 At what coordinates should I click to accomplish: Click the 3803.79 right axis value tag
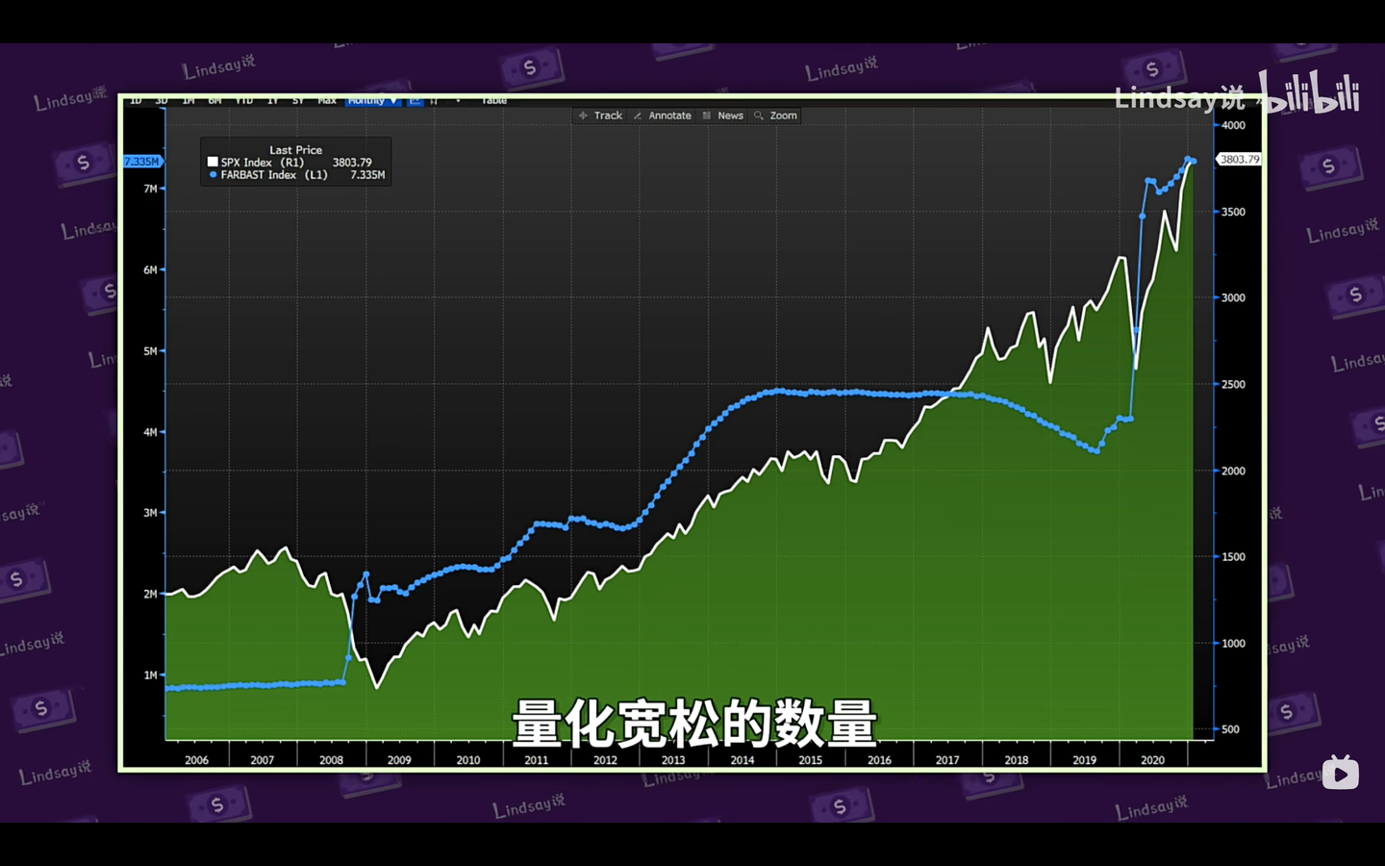1239,160
